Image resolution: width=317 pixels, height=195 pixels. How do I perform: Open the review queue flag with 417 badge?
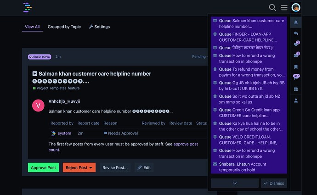(x=296, y=77)
